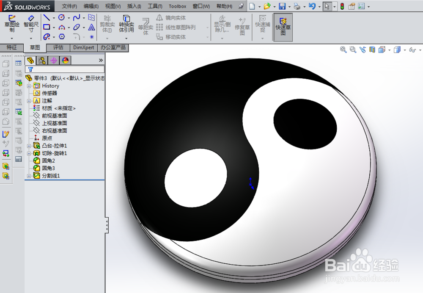Viewport: 423px width, 293px height.
Task: Click the feature tree filter input field
Action: click(x=65, y=69)
